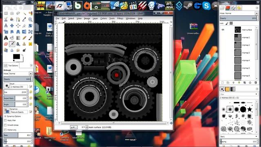Open Origin from the top dock
This screenshot has width=261, height=147.
(87, 6)
